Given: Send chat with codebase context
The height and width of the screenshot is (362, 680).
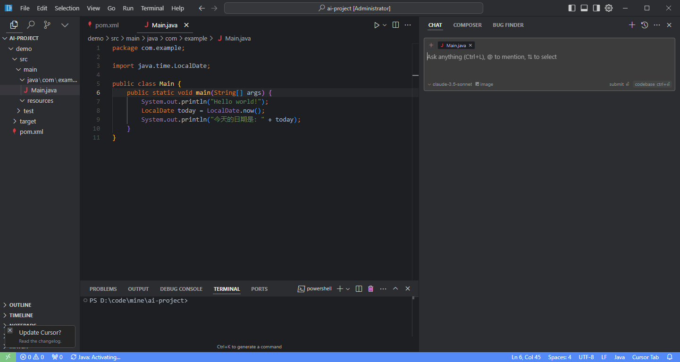Looking at the screenshot, I should (652, 84).
